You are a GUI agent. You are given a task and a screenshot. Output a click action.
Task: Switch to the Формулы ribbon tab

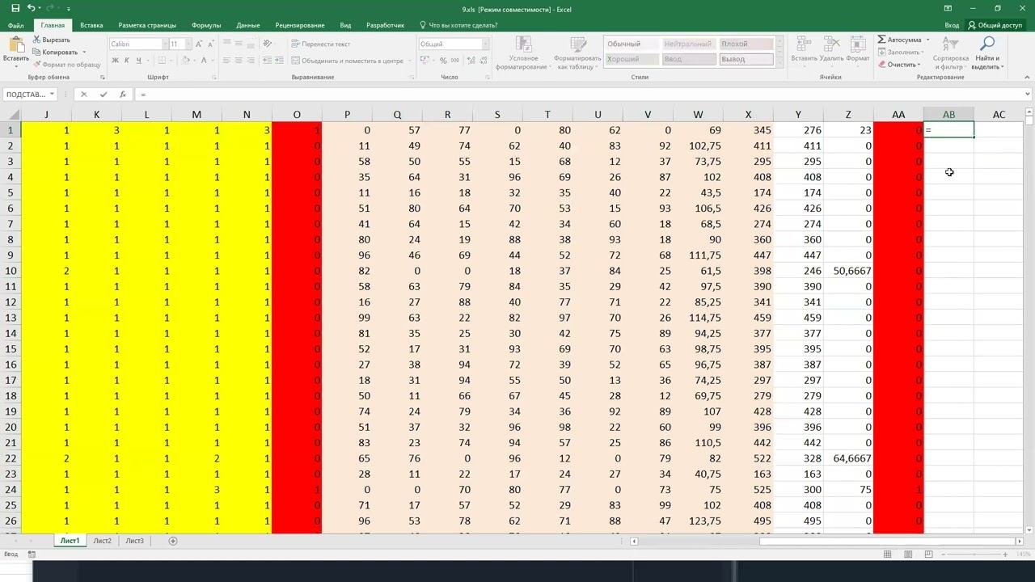pos(206,25)
